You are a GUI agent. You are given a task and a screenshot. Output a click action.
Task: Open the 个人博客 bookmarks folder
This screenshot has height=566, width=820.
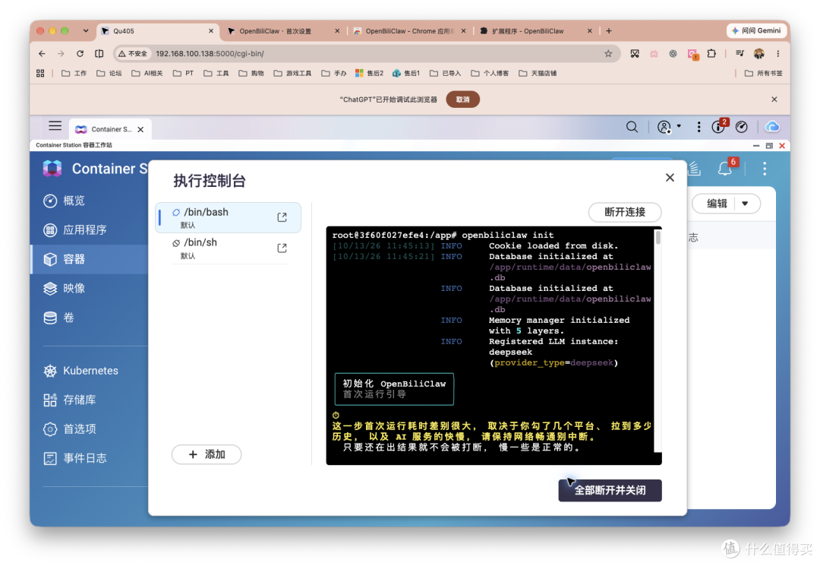tap(490, 73)
